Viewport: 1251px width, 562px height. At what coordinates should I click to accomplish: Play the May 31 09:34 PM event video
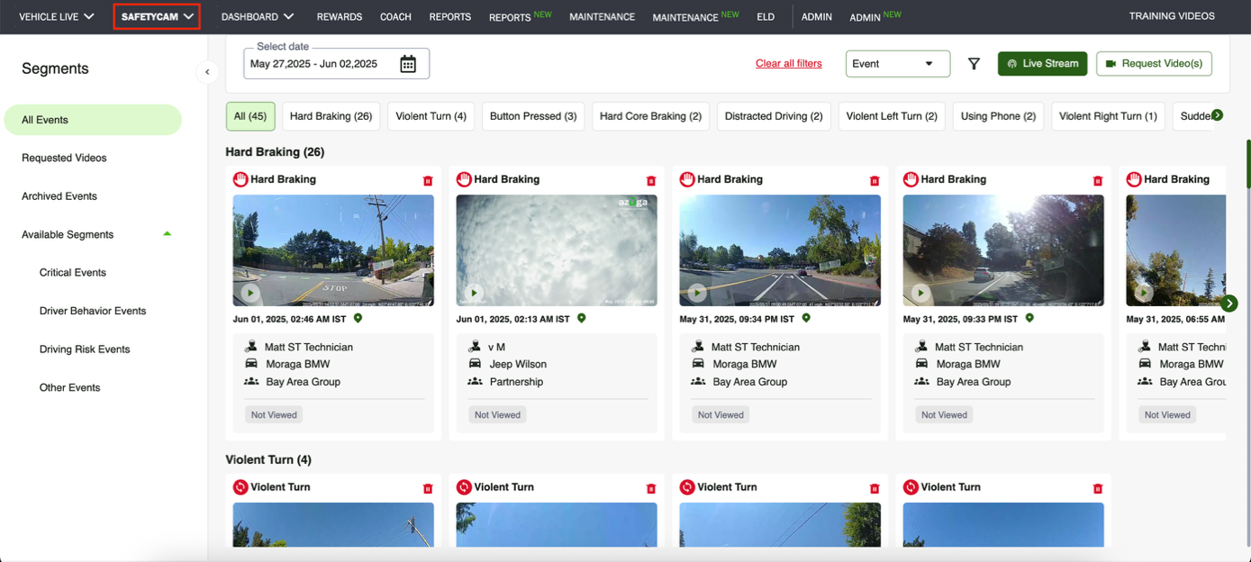click(697, 293)
